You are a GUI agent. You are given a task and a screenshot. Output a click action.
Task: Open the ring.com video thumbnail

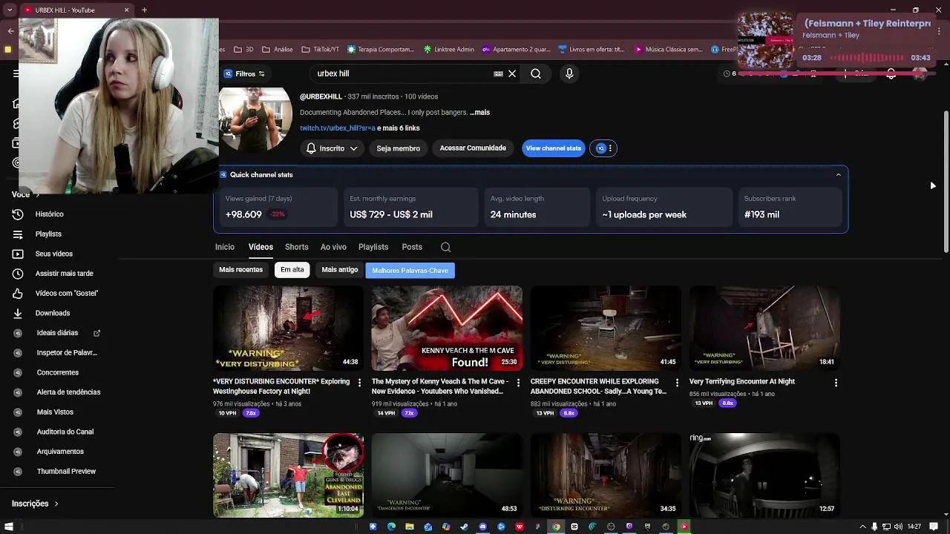pyautogui.click(x=764, y=475)
